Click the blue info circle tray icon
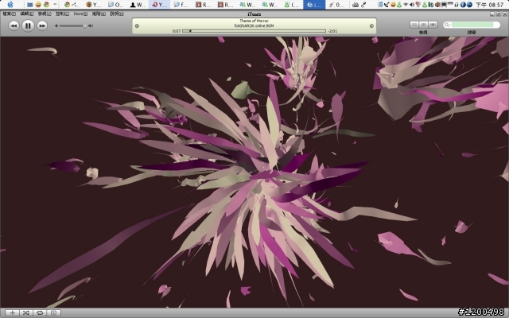 pyautogui.click(x=463, y=5)
